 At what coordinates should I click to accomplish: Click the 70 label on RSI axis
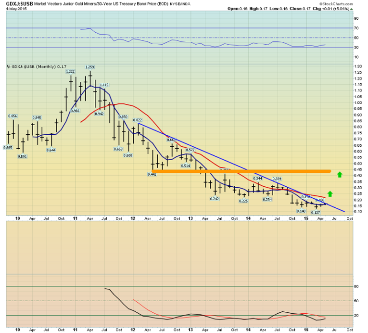click(356, 28)
